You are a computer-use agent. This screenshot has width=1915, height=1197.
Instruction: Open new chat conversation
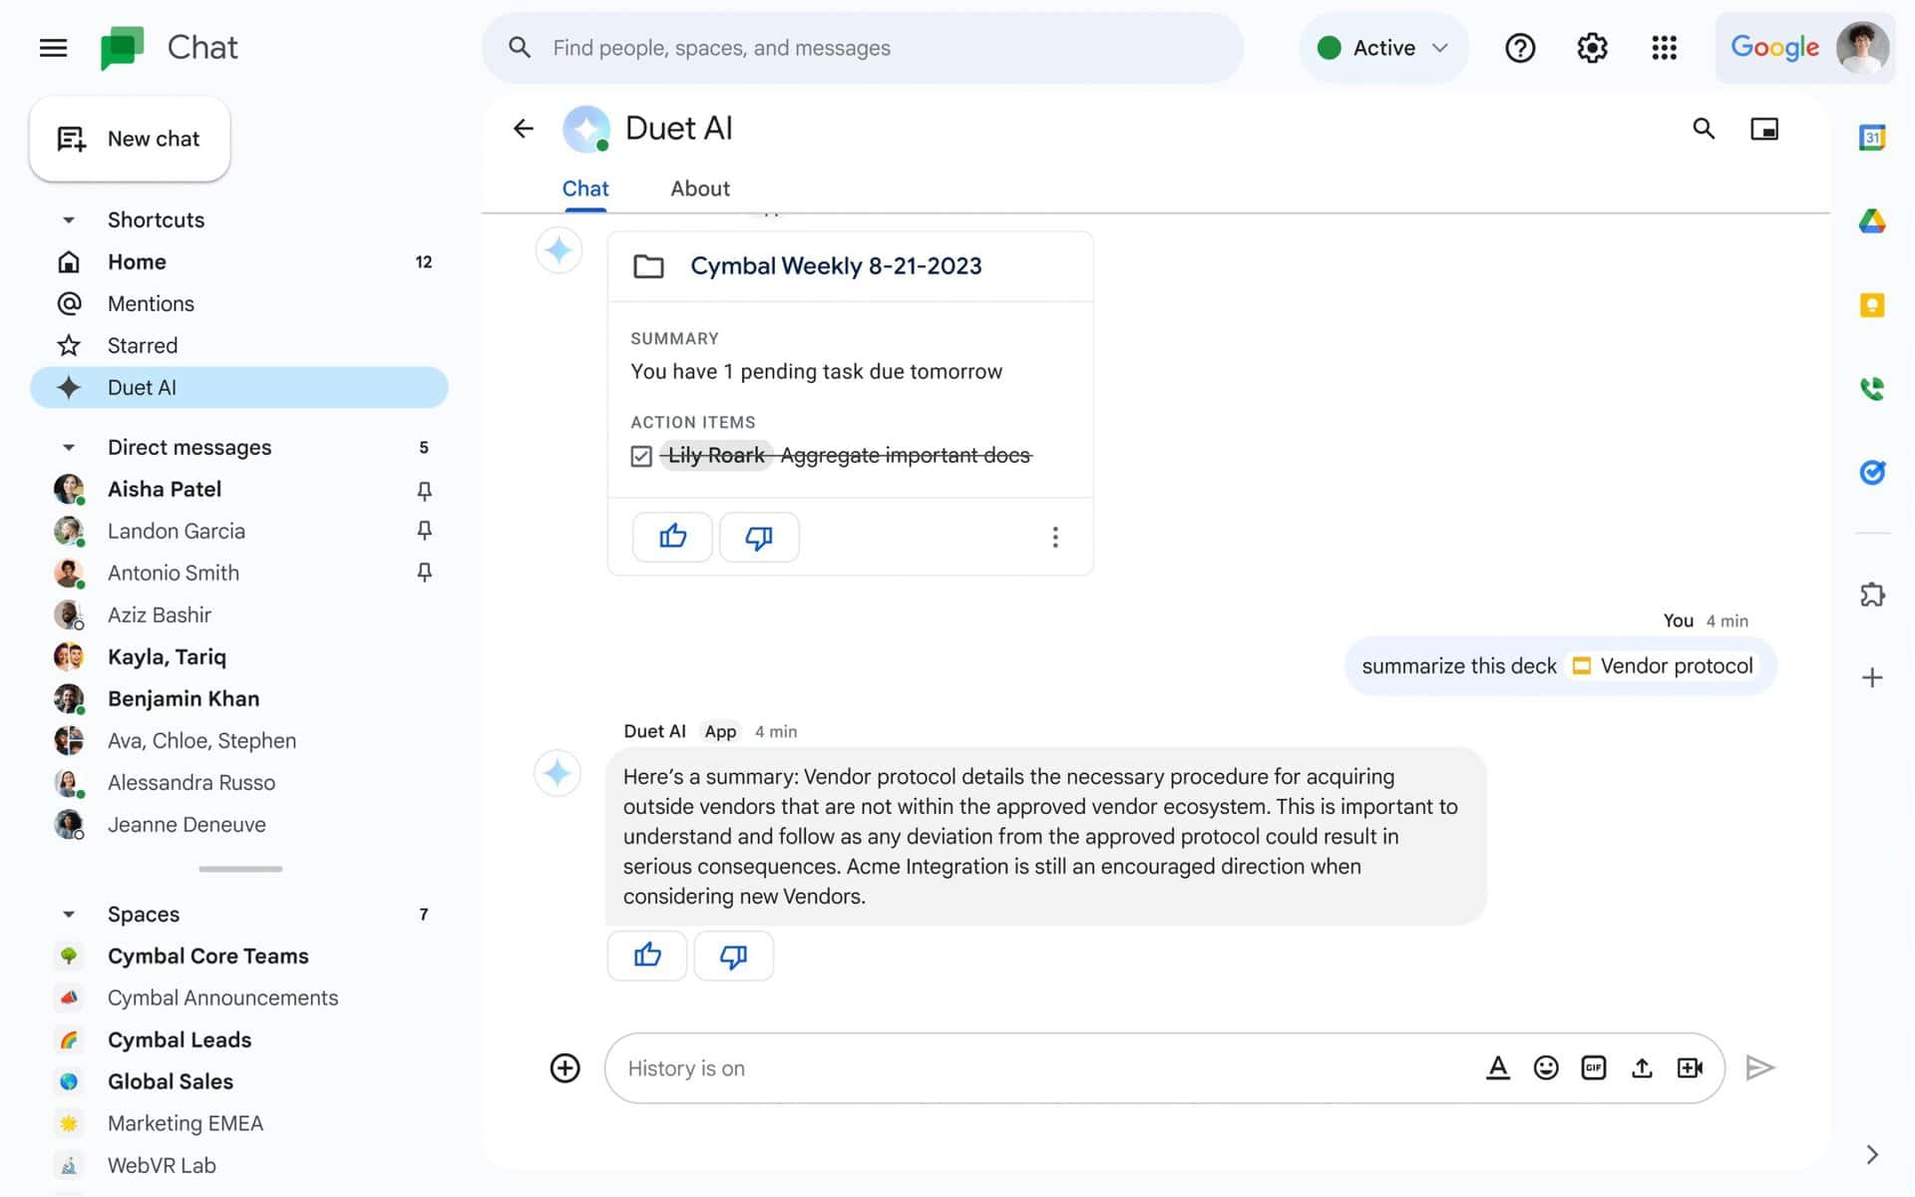coord(130,138)
